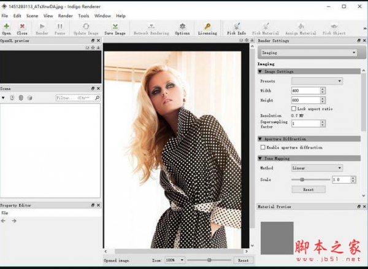Adjust the tone mapping Scale slider
The height and width of the screenshot is (269, 368).
(x=302, y=179)
